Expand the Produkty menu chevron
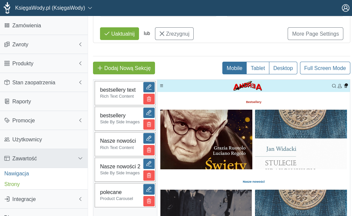Viewport: 352px width, 216px height. pos(80,63)
